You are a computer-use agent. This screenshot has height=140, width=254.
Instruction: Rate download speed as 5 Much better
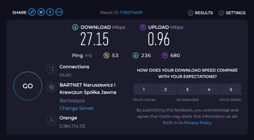pos(231,89)
